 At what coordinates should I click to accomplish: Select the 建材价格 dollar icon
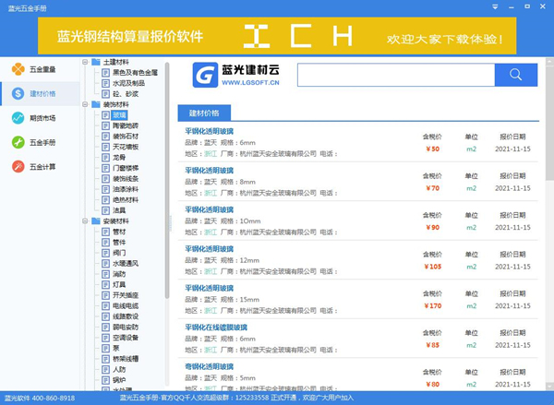pos(18,93)
